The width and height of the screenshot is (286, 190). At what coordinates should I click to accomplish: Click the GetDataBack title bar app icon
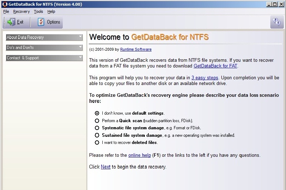[x=4, y=4]
